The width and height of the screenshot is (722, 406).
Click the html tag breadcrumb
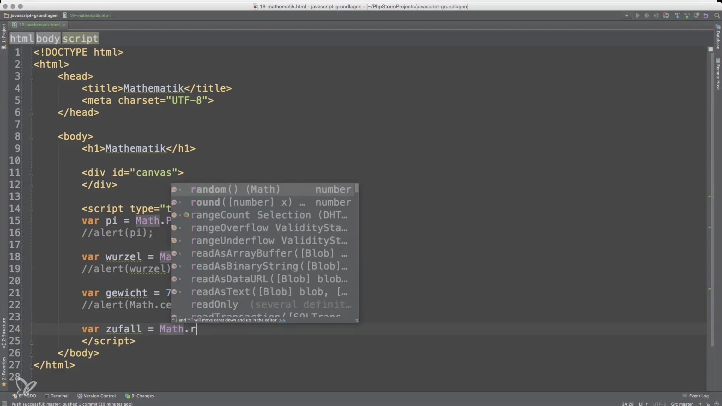[x=22, y=38]
